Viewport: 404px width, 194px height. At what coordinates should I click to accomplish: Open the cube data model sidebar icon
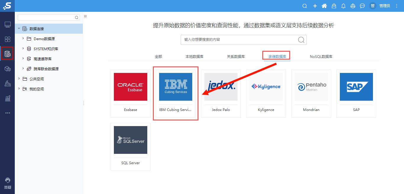(x=8, y=69)
